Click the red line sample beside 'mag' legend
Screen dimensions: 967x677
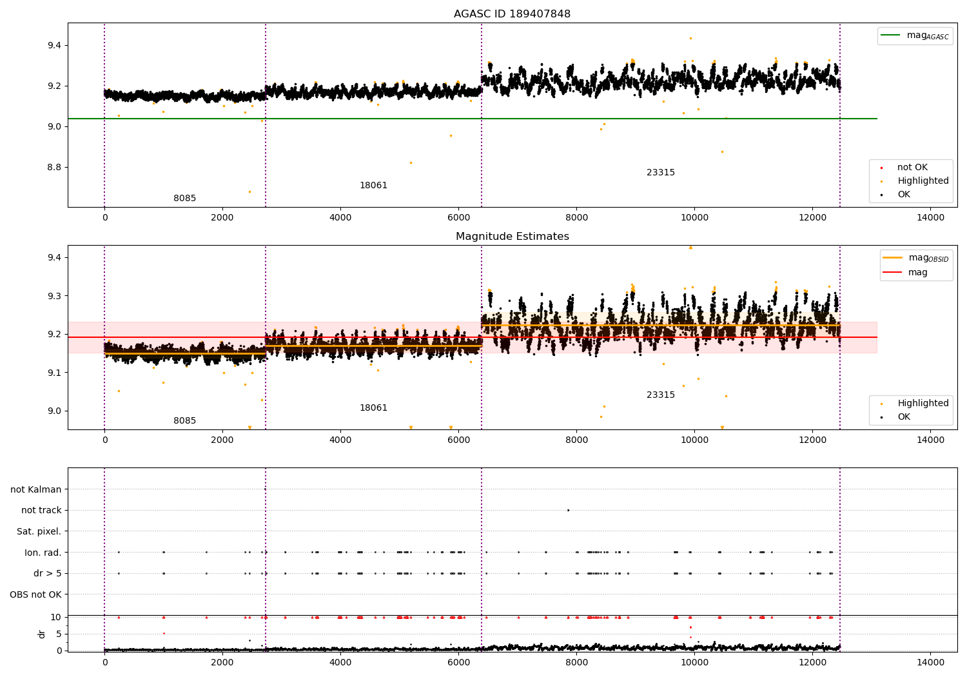tap(892, 273)
